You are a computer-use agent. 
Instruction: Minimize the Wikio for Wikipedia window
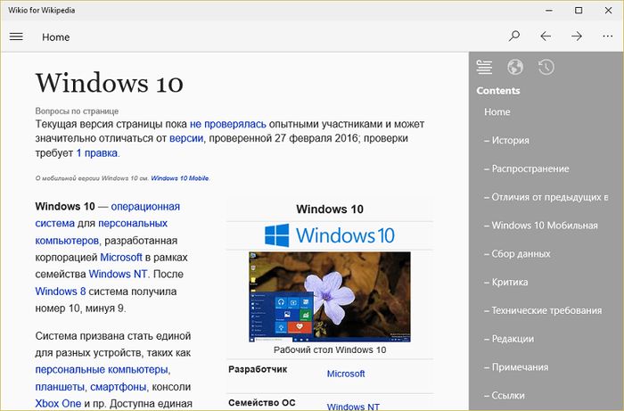click(549, 11)
